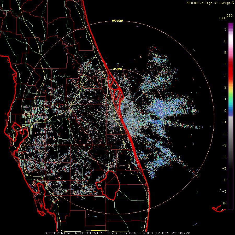Click the -1 value on the color scale
The width and height of the screenshot is (235, 235).
pos(224,122)
